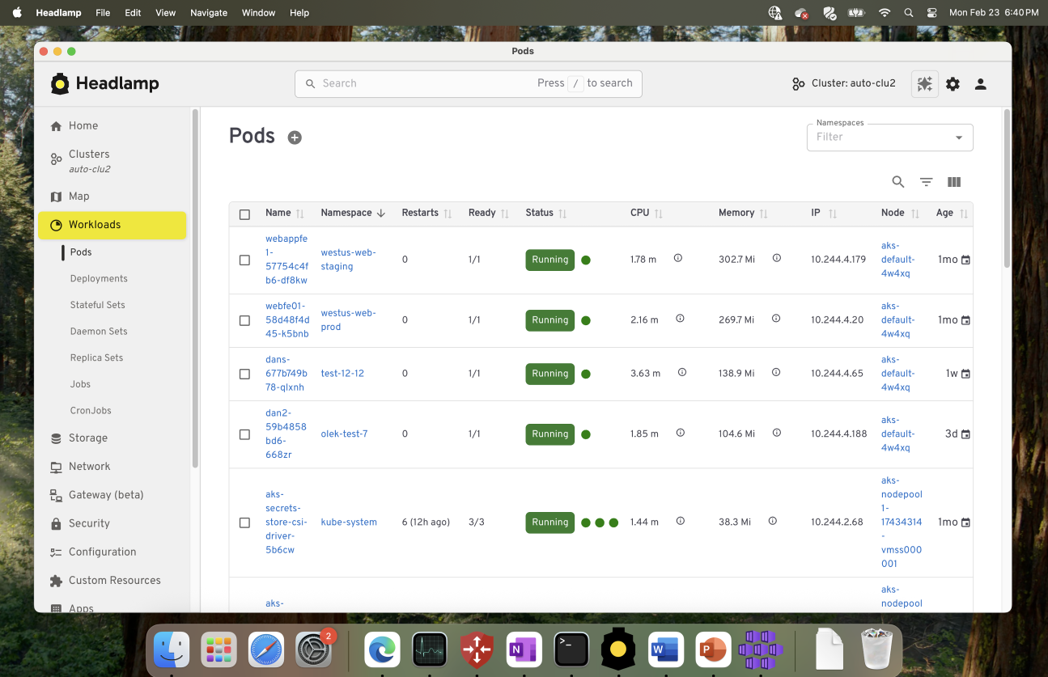Screen dimensions: 1048x677
Task: Open the Headlamp logo icon
Action: pyautogui.click(x=61, y=83)
